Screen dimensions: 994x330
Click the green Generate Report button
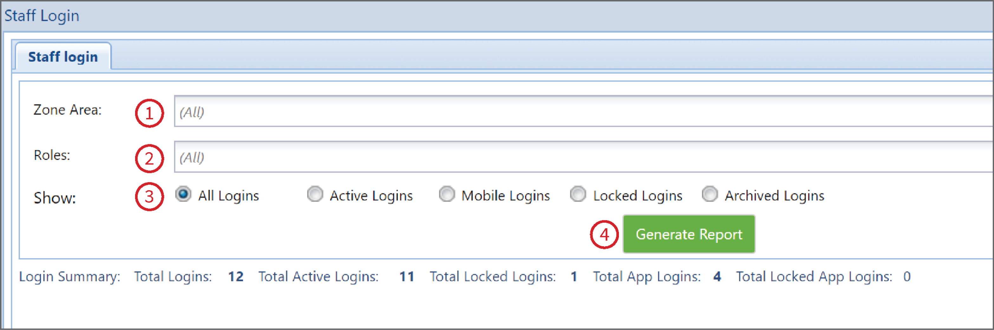(x=689, y=234)
